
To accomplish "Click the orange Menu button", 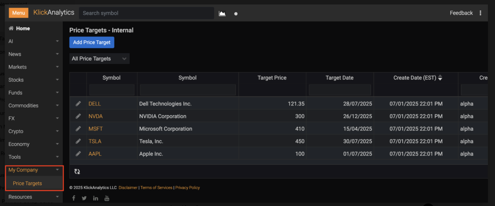I will [19, 13].
